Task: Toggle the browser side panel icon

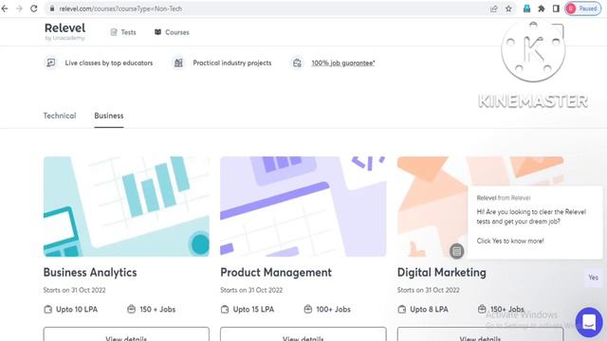Action: [556, 9]
